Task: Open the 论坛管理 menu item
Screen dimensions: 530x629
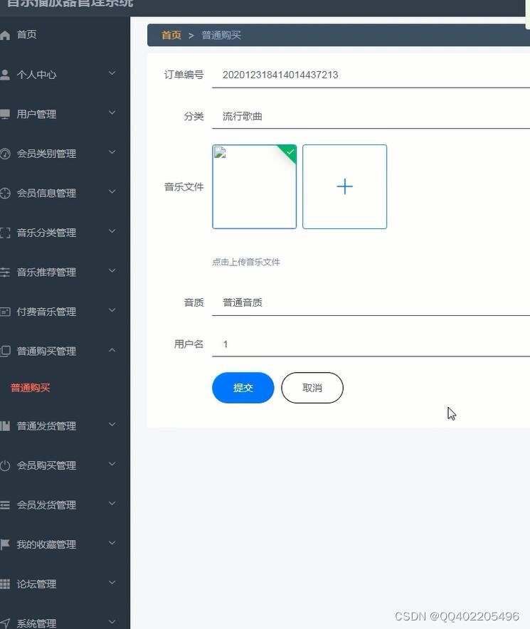Action: click(x=36, y=584)
